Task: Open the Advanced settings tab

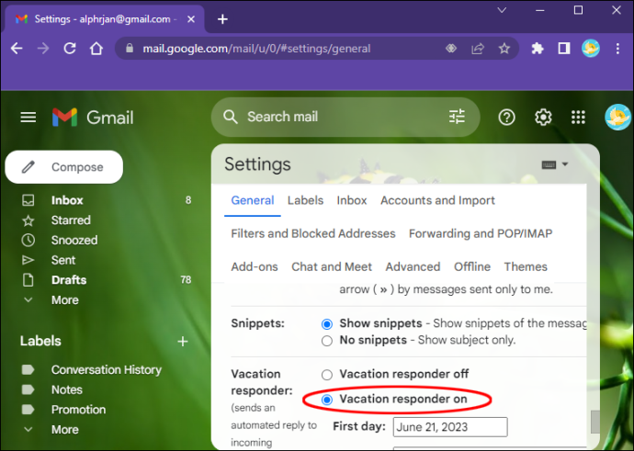Action: (x=413, y=266)
